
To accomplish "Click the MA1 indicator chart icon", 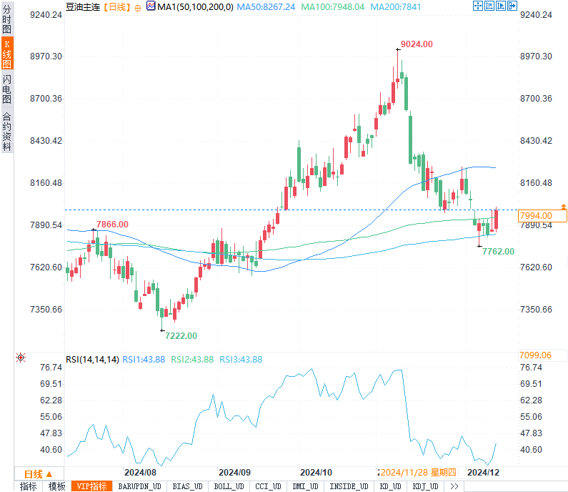I will coord(151,6).
